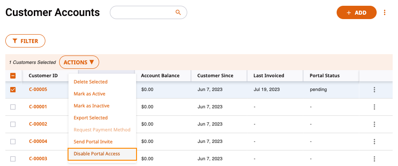Open customer link C-00004
The height and width of the screenshot is (166, 398).
pyautogui.click(x=38, y=141)
